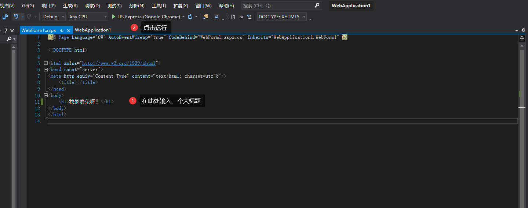Open the 工具(T) menu
528x208 pixels.
[x=159, y=6]
